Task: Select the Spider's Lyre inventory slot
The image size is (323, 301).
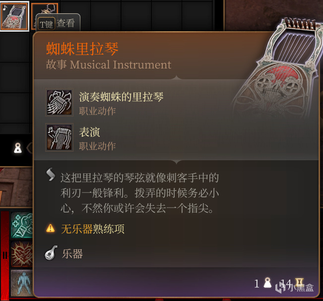Action: [14, 16]
